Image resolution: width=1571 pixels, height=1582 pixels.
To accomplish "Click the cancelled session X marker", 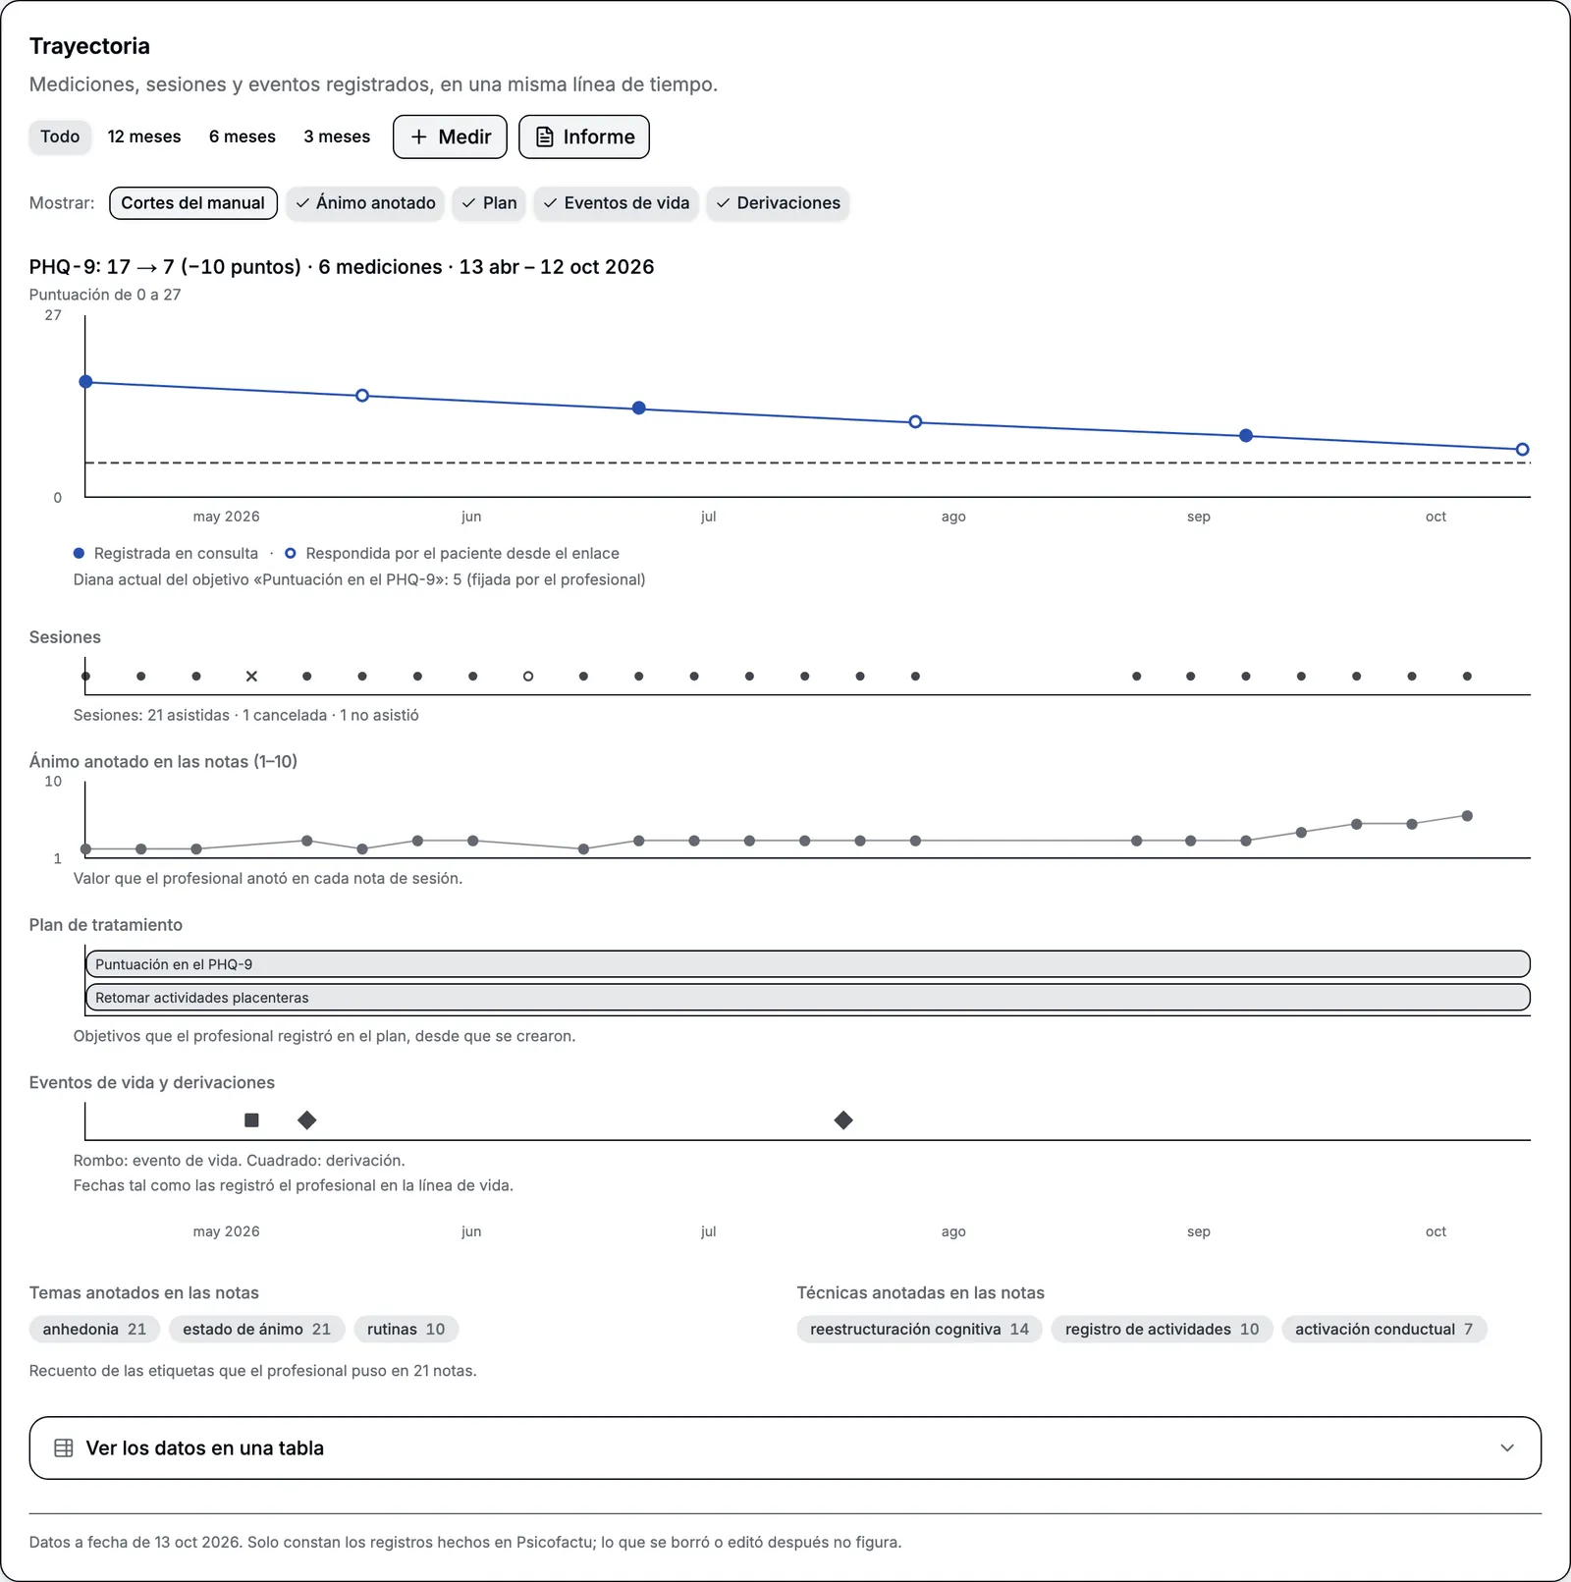I will pyautogui.click(x=251, y=676).
